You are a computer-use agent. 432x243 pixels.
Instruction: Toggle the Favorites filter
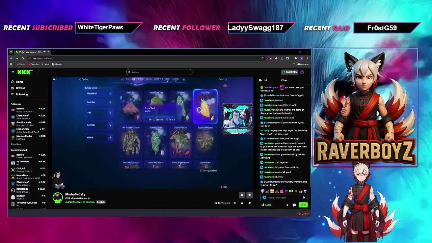[99, 102]
